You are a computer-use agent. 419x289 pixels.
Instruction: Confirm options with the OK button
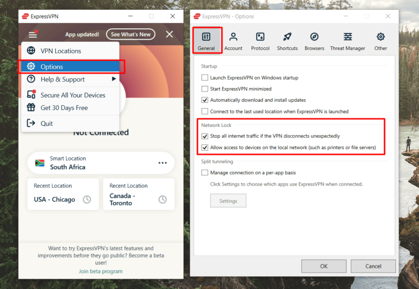pyautogui.click(x=324, y=266)
